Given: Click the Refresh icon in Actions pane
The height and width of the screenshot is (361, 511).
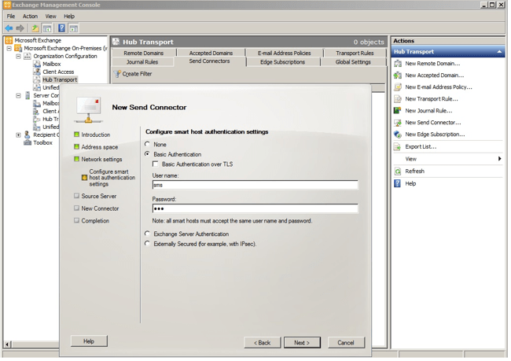Looking at the screenshot, I should (398, 171).
